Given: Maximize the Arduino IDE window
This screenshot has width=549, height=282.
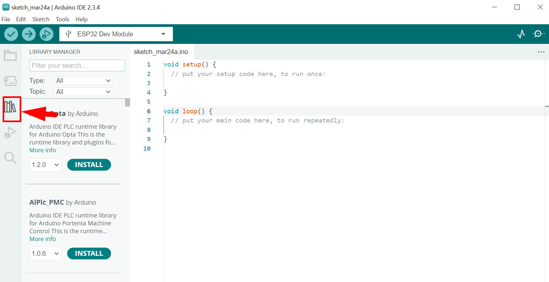Looking at the screenshot, I should [517, 7].
